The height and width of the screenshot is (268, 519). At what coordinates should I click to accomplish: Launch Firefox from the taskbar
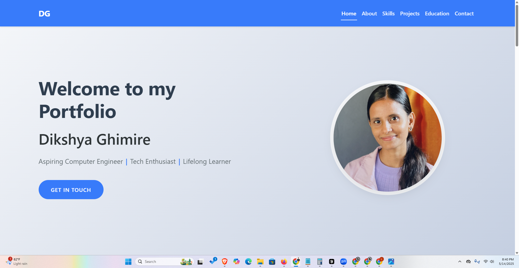click(x=284, y=262)
